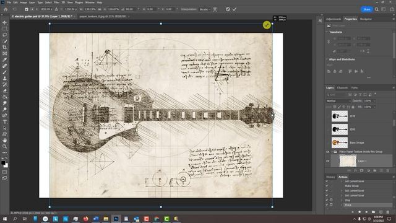Expand the Place action step
This screenshot has width=396, height=223.
342,205
